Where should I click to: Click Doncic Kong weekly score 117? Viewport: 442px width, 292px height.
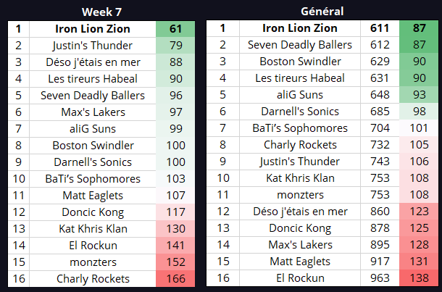click(175, 212)
